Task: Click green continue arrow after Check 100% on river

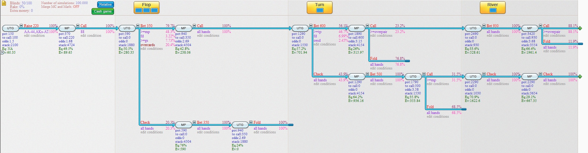Action: [580, 76]
